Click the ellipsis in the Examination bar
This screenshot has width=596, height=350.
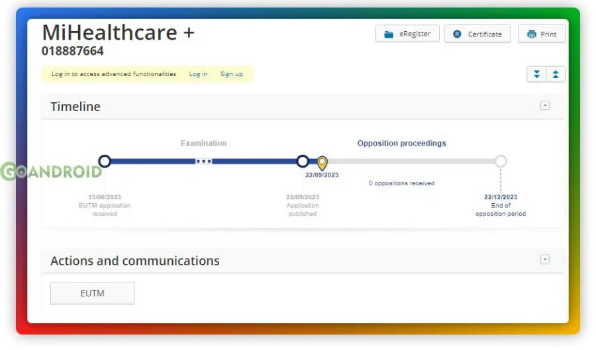tap(203, 161)
